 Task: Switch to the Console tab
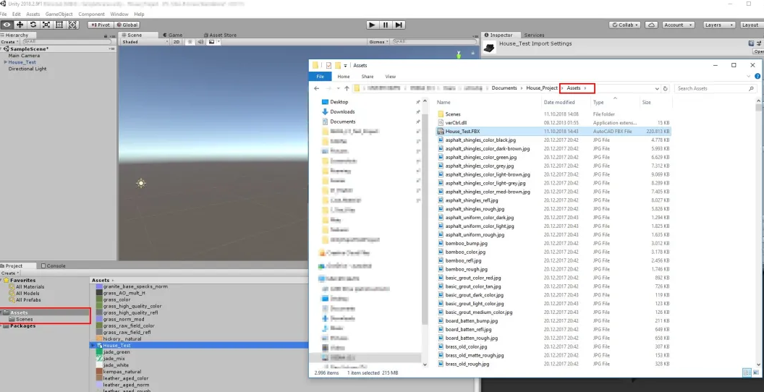tap(54, 266)
